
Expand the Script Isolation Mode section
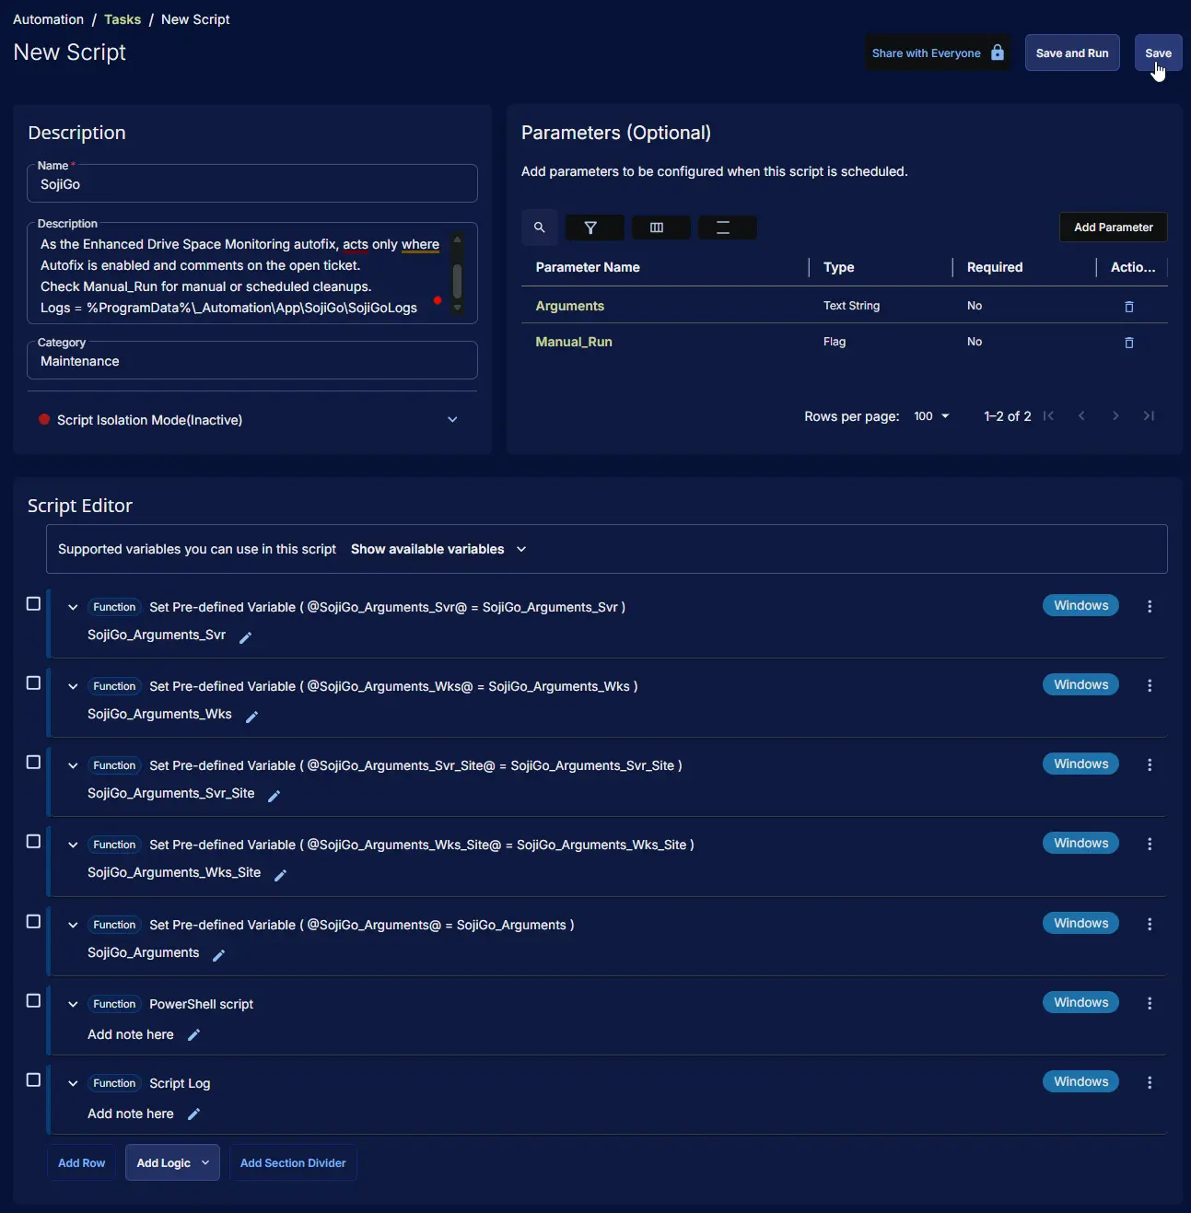(452, 420)
